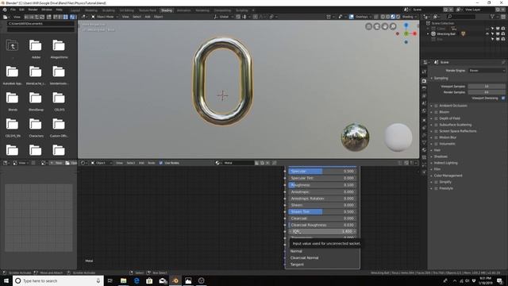The image size is (508, 286).
Task: Click the Tangent socket label
Action: 297,265
